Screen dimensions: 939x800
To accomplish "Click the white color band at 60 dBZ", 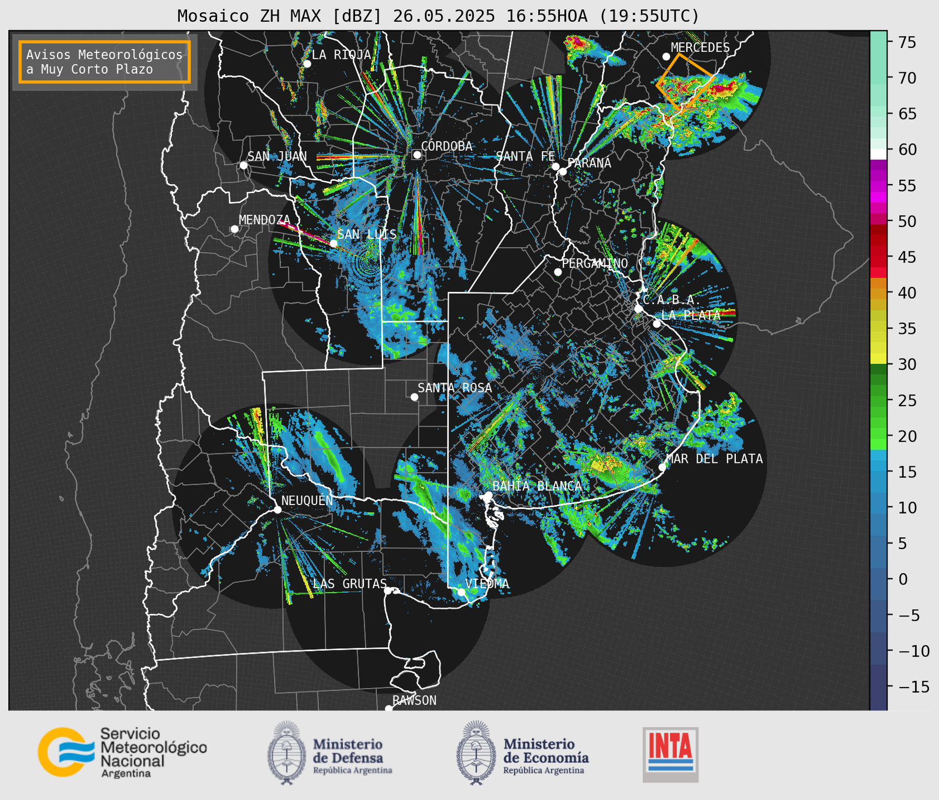I will pyautogui.click(x=878, y=154).
